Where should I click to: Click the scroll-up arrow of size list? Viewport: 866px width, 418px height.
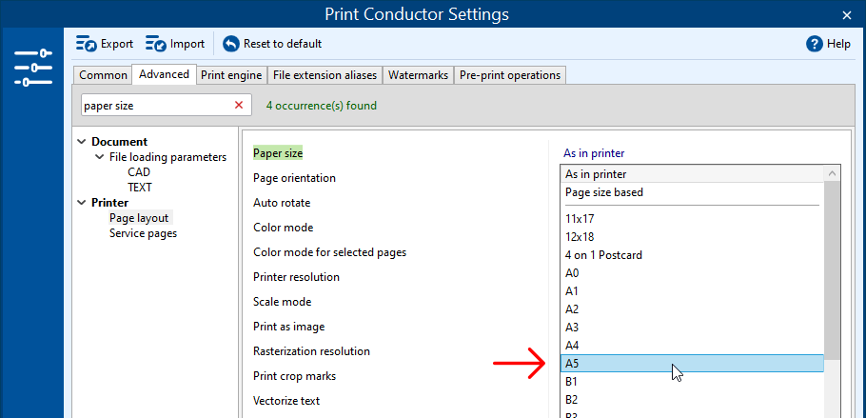pos(833,173)
